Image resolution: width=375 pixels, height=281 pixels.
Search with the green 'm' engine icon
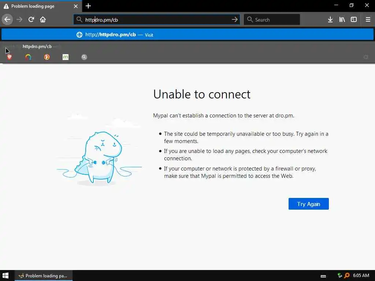pyautogui.click(x=66, y=57)
